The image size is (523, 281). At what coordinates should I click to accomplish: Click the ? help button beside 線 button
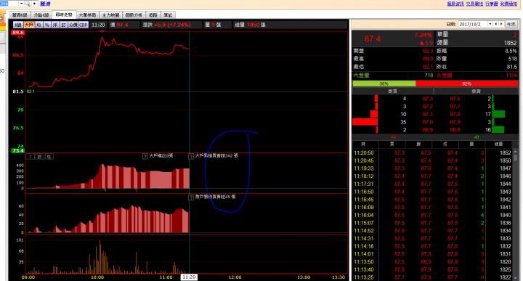click(x=30, y=157)
